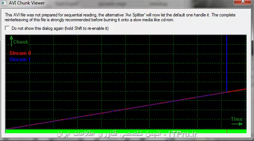Click the red Stream 0 line tail past the blue spike
The height and width of the screenshot is (141, 254).
point(237,91)
